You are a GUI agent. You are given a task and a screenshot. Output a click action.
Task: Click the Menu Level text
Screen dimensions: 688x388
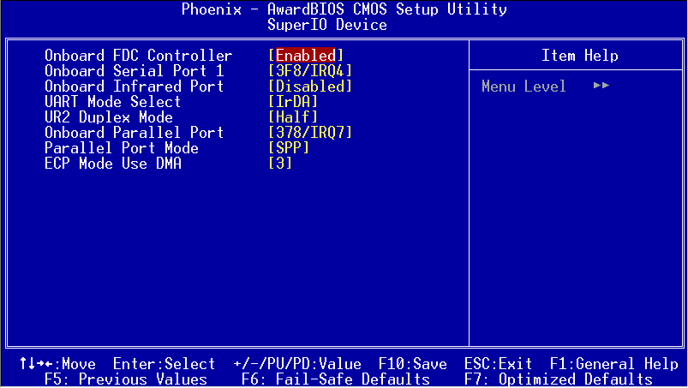(x=523, y=87)
